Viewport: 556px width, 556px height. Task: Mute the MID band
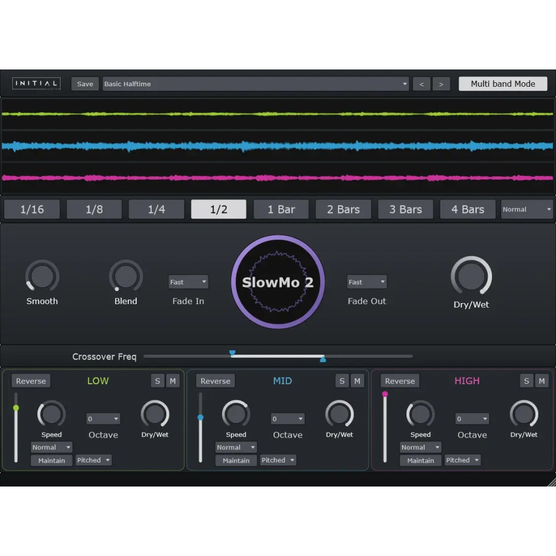tap(357, 381)
